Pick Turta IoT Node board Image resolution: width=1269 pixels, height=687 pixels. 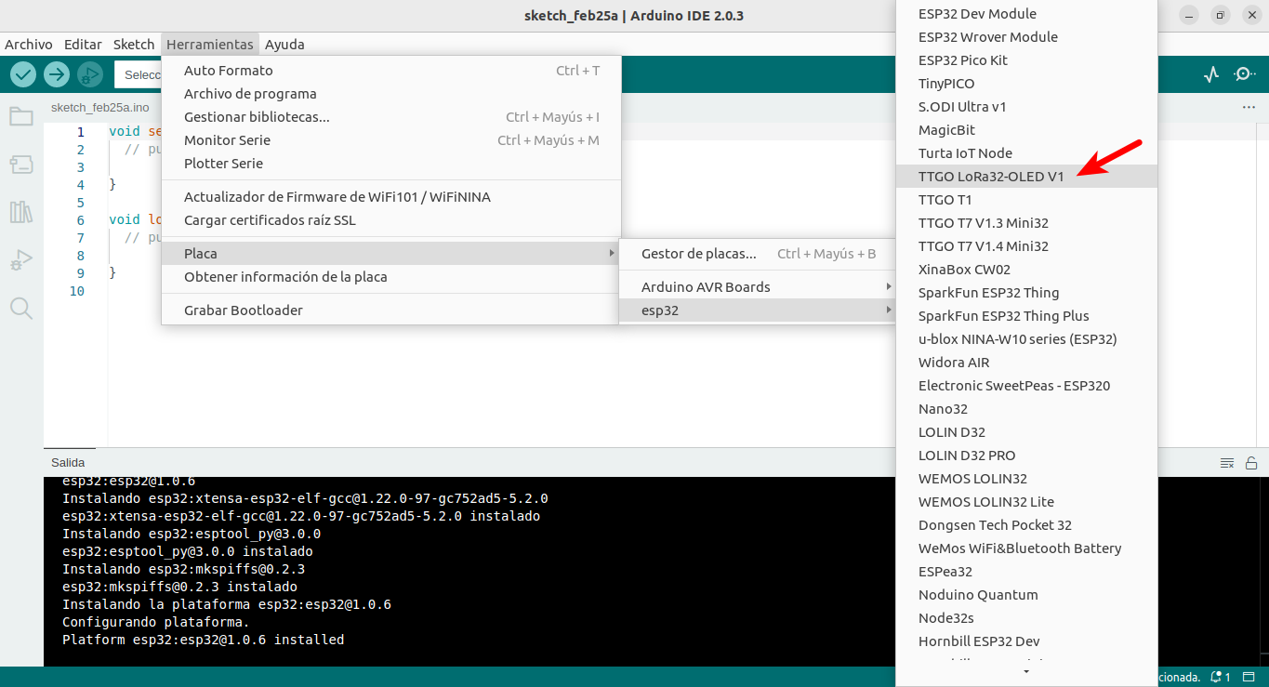coord(1026,153)
